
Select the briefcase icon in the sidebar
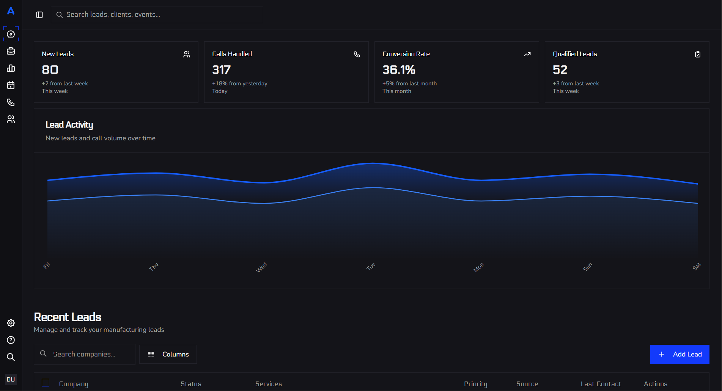(11, 51)
